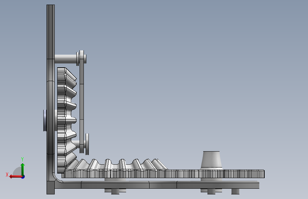Click the red X axis arrow on triad

pos(15,177)
